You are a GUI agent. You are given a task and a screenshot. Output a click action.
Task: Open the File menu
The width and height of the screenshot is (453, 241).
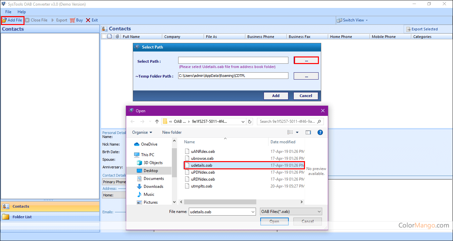(x=8, y=12)
